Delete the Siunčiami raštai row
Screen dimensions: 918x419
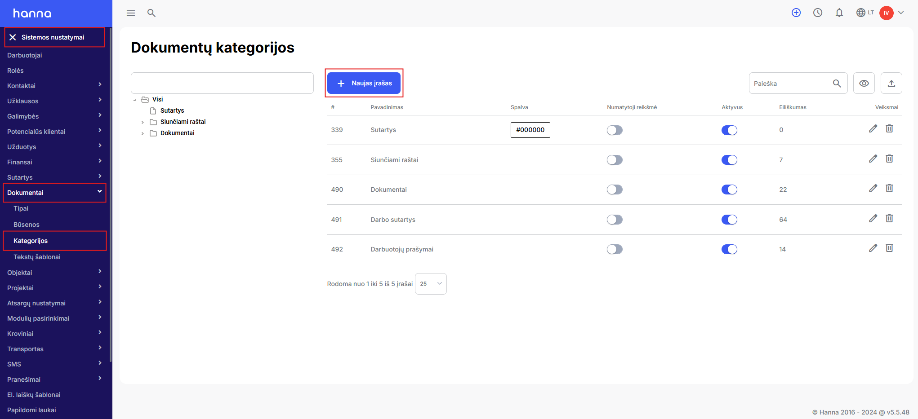point(889,159)
